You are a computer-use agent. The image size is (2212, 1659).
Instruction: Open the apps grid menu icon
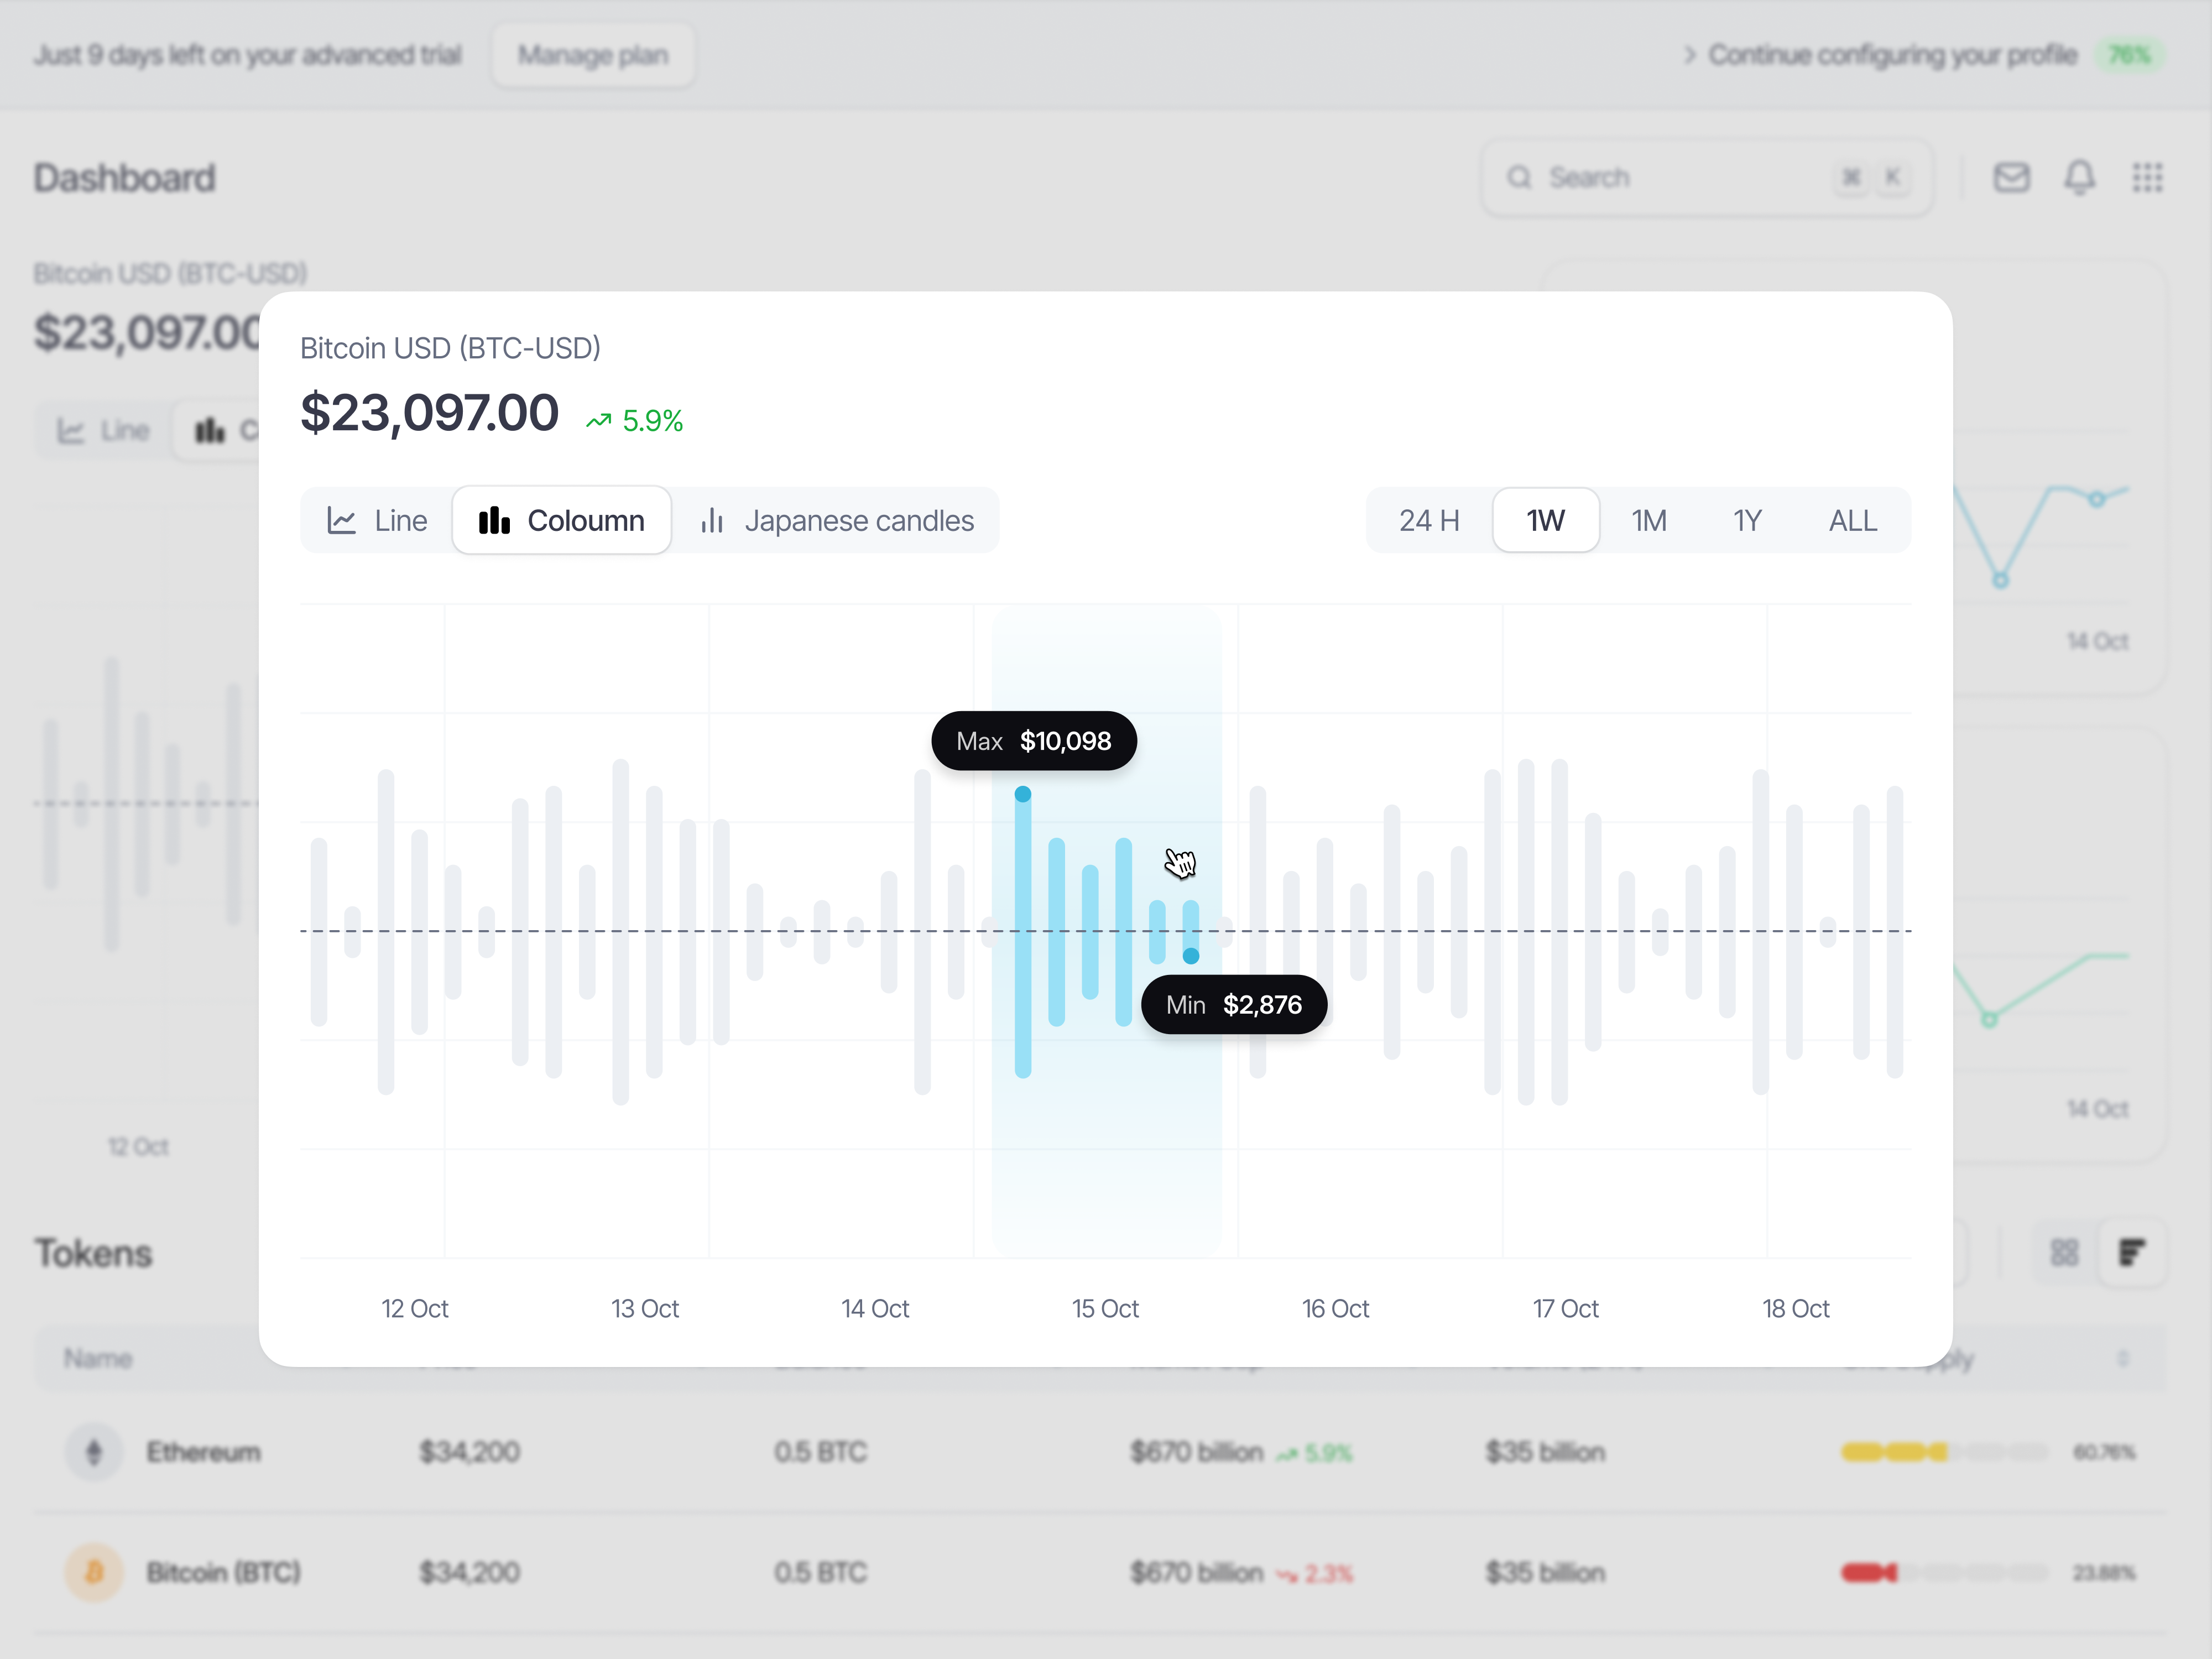2147,177
